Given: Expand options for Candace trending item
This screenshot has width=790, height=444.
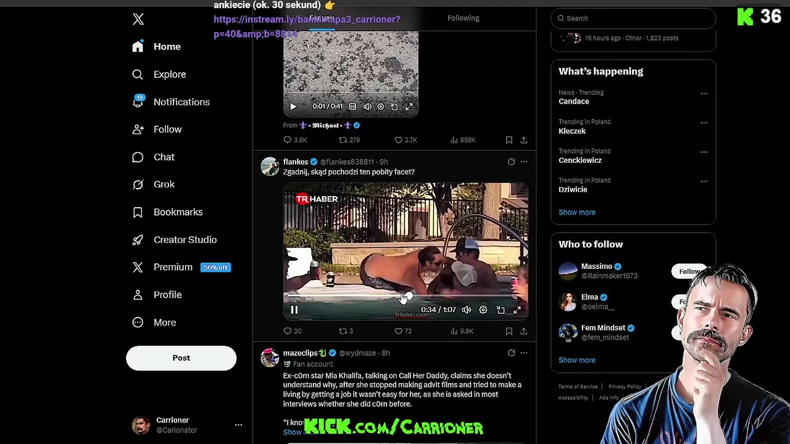Looking at the screenshot, I should 704,94.
